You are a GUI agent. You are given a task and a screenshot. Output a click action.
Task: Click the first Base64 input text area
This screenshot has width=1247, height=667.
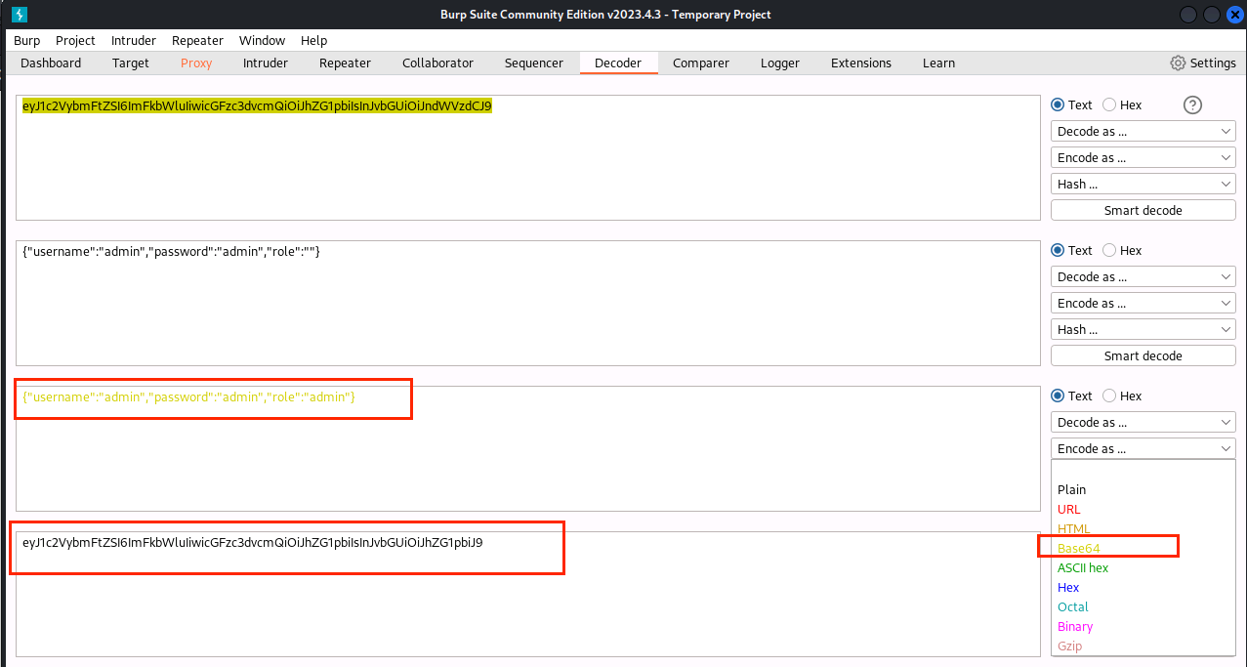(528, 157)
